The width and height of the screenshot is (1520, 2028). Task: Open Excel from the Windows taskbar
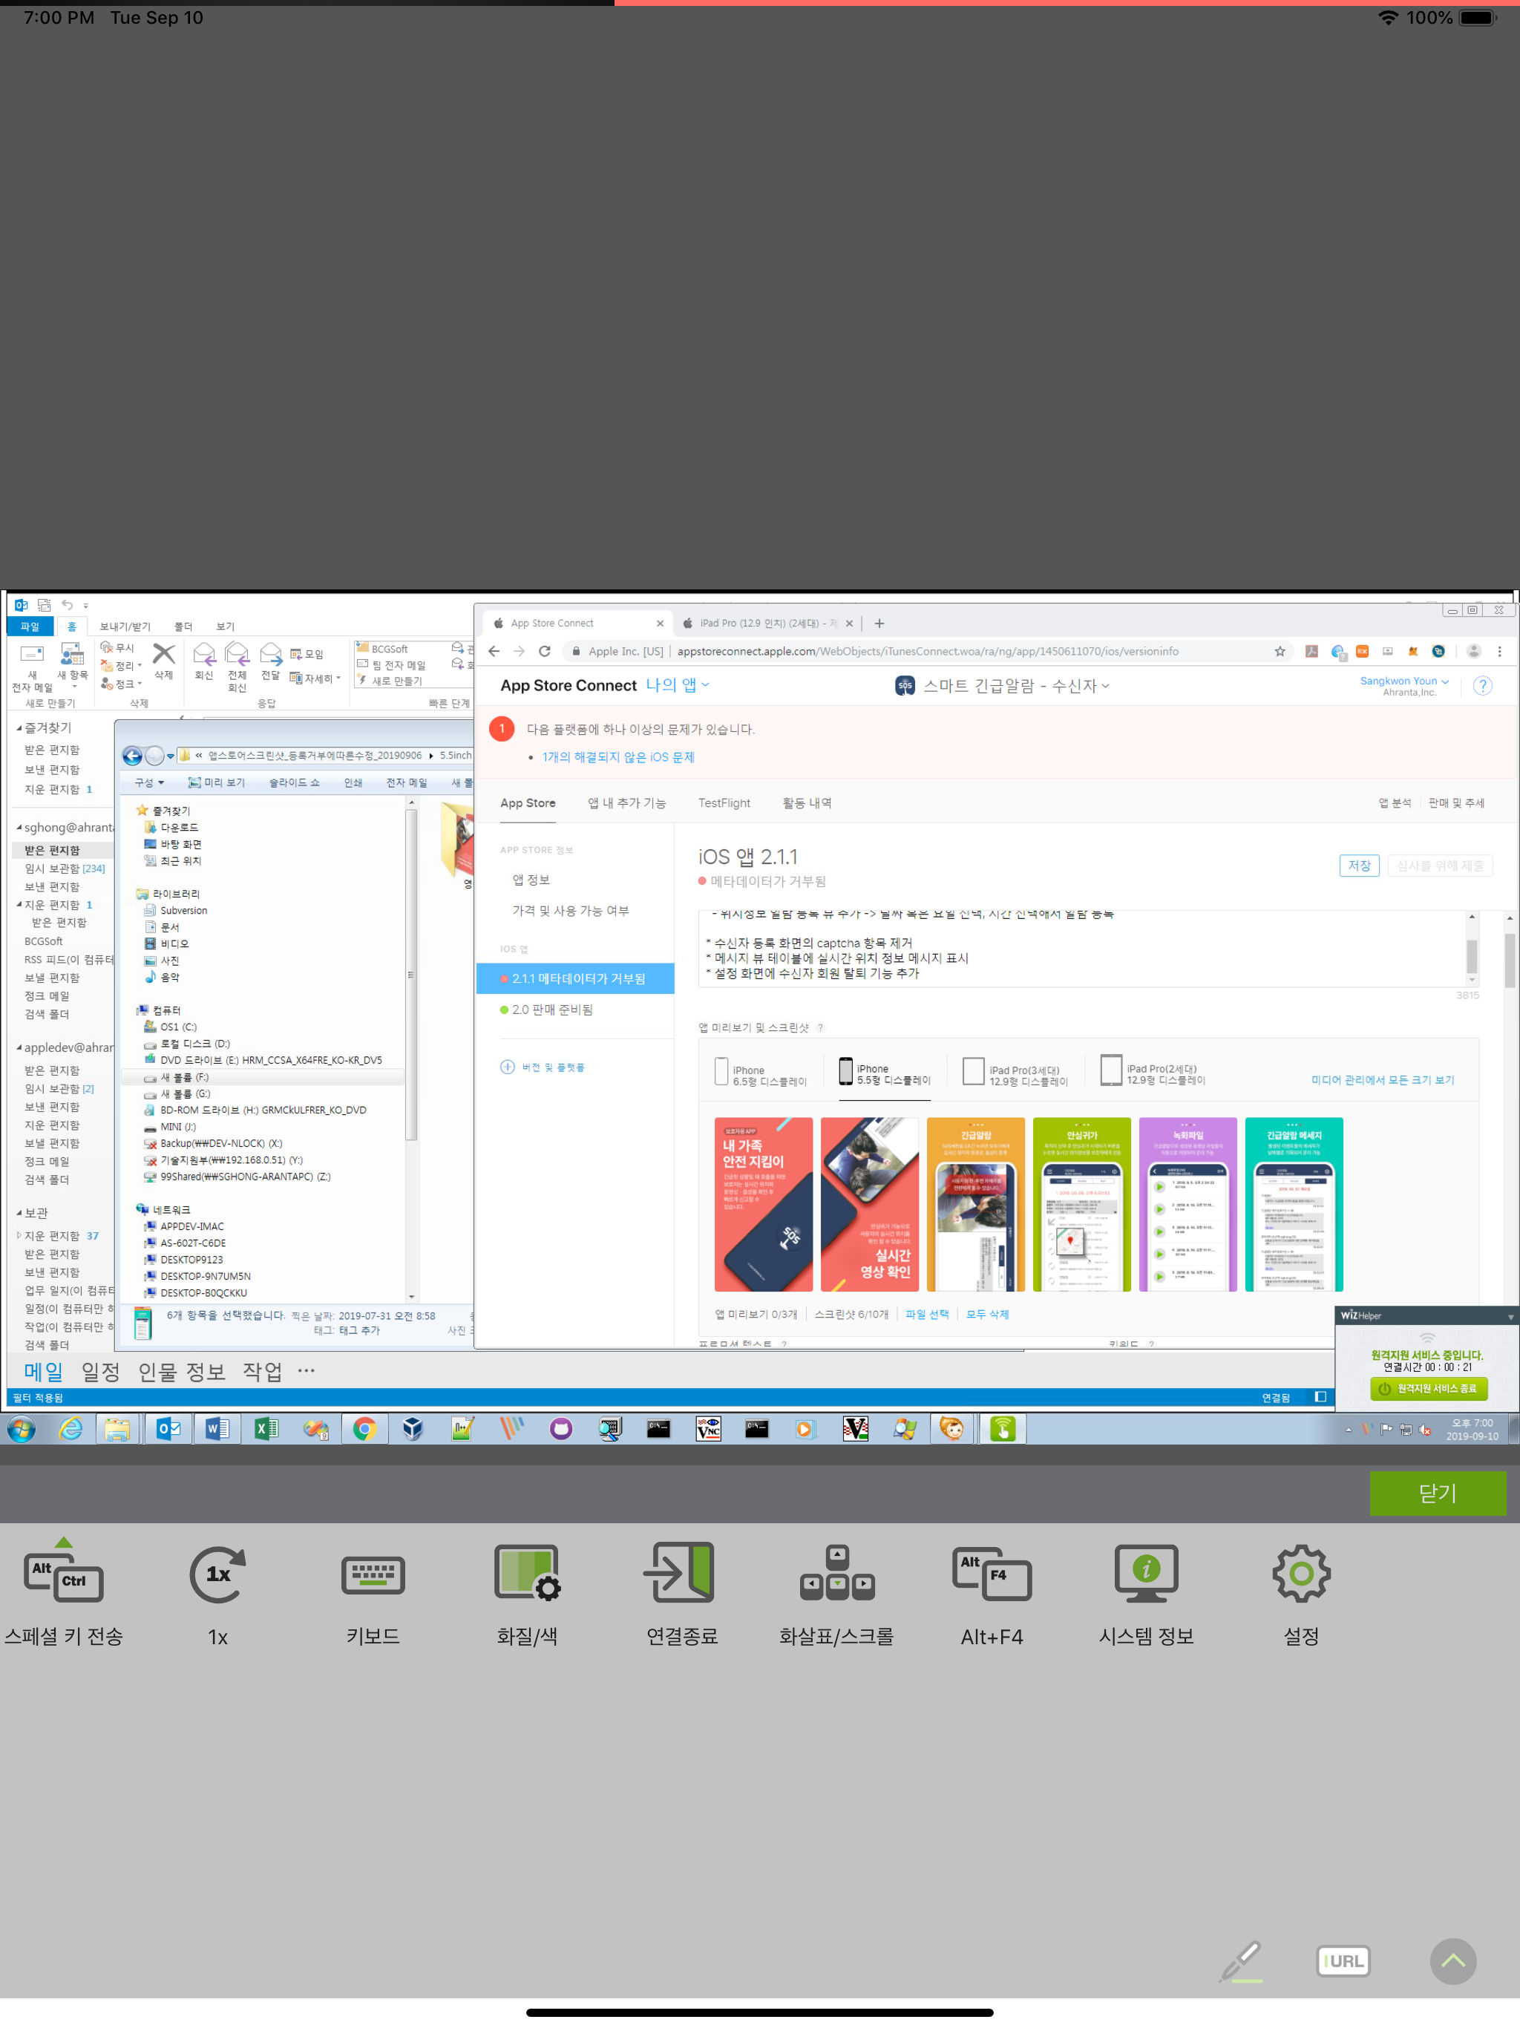(266, 1428)
